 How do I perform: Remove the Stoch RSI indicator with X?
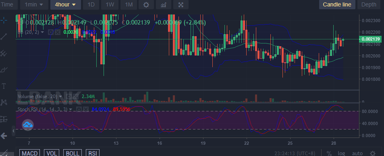85,109
